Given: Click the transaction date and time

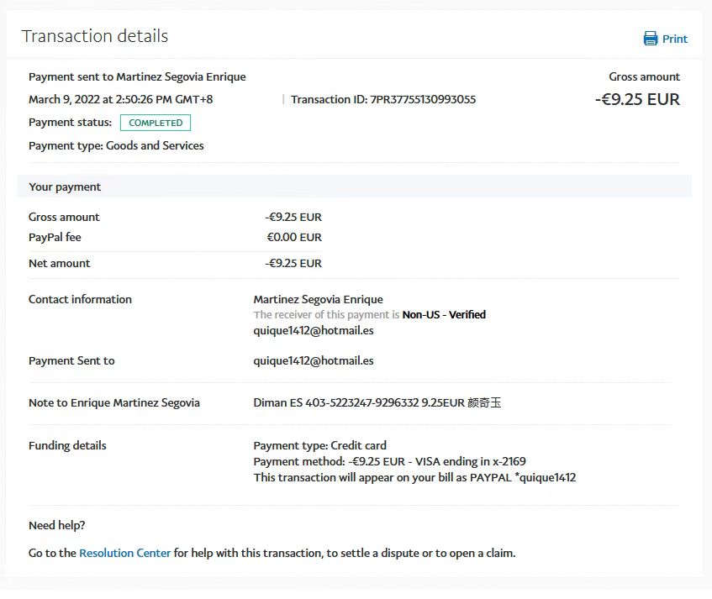Looking at the screenshot, I should point(120,99).
